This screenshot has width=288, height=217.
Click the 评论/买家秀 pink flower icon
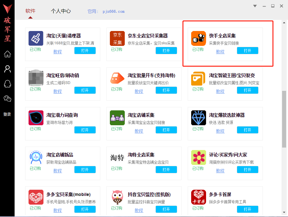pyautogui.click(x=198, y=157)
